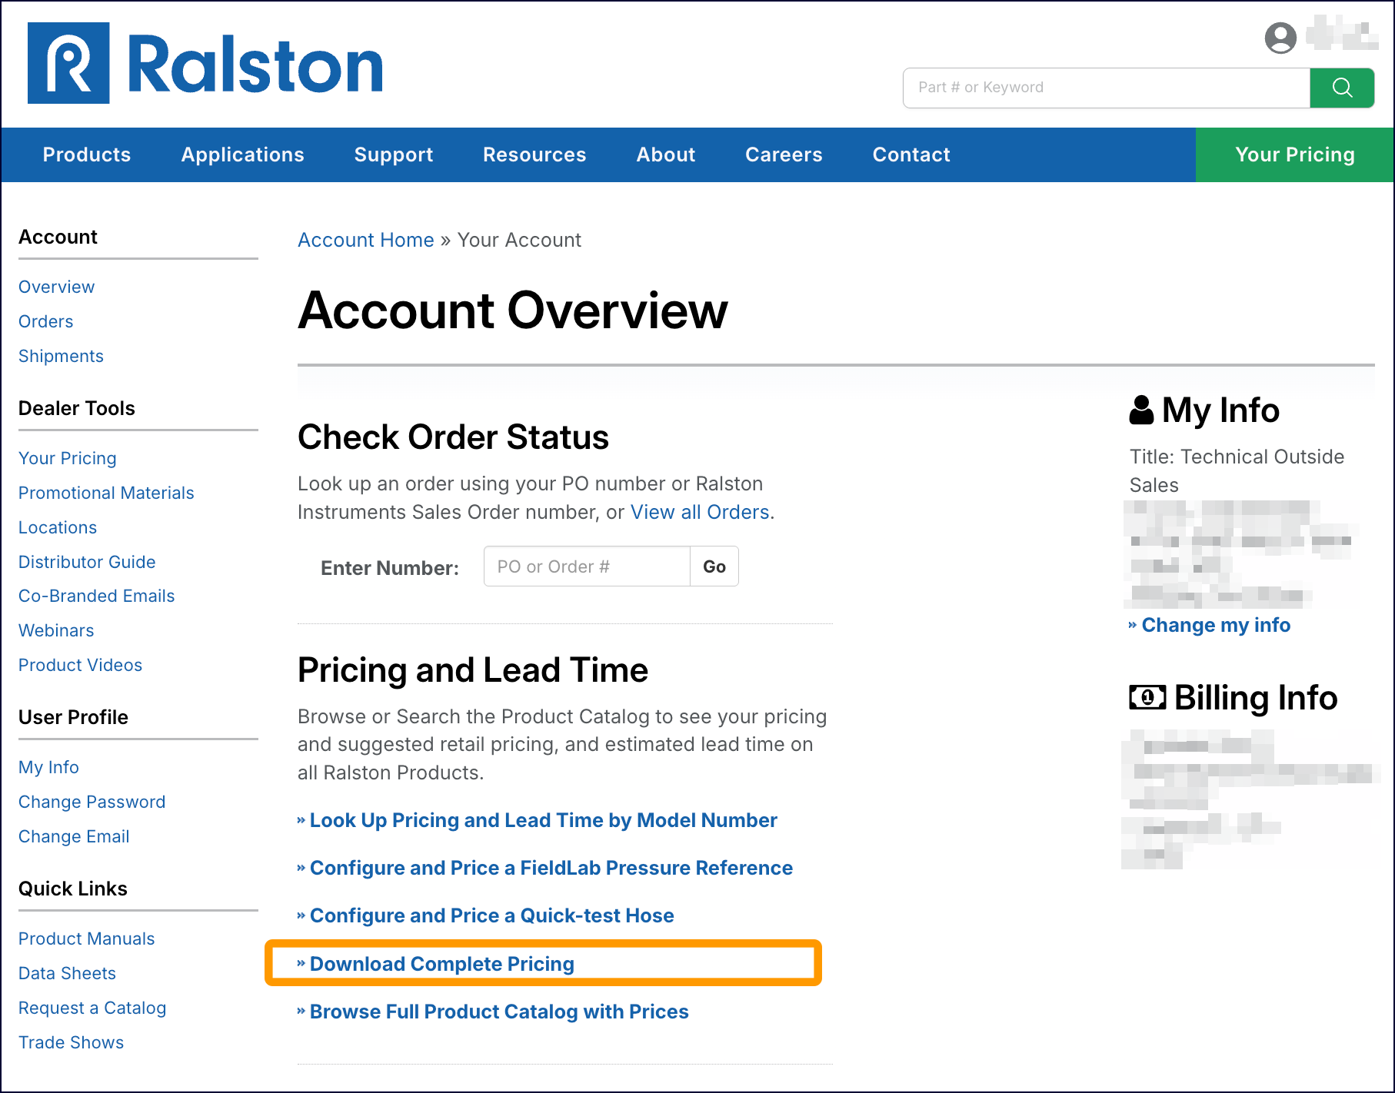Click the Account Overview heading
This screenshot has width=1395, height=1093.
tap(513, 311)
